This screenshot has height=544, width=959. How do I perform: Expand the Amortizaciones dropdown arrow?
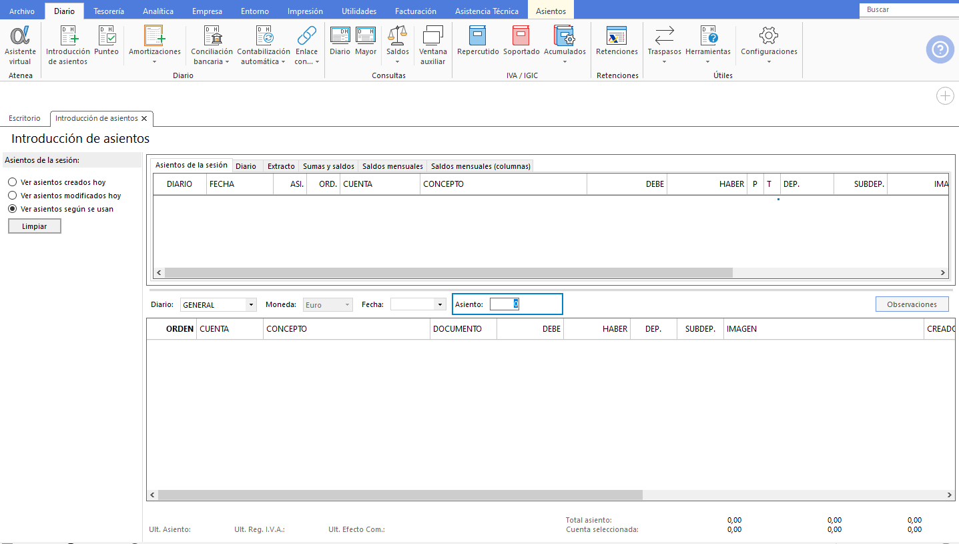tap(154, 62)
